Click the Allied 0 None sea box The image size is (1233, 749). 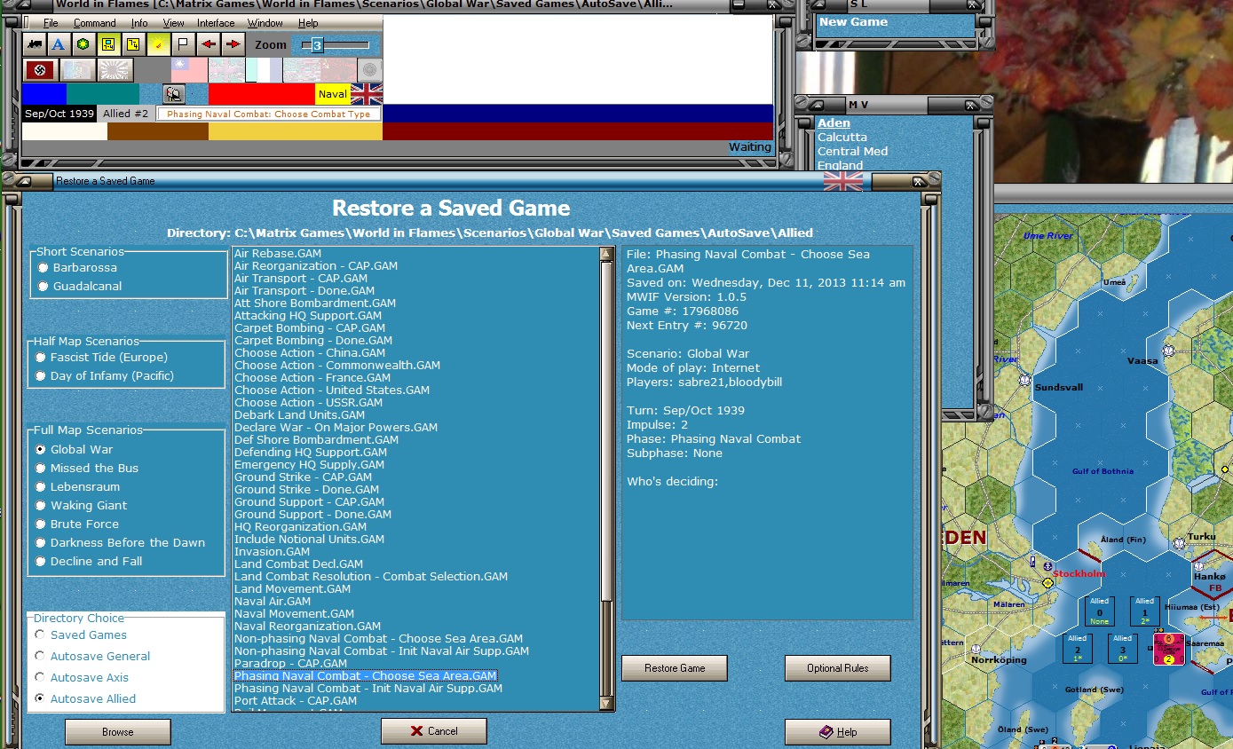coord(1100,611)
